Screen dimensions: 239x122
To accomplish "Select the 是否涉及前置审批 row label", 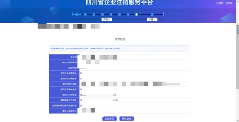I will point(64,73).
